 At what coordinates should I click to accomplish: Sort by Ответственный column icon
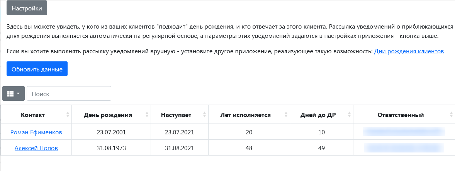451,115
